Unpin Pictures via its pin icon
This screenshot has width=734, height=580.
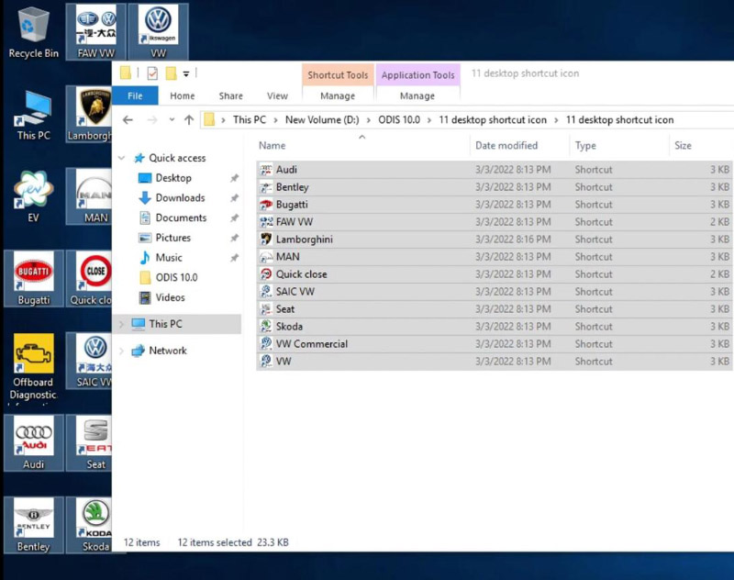234,238
